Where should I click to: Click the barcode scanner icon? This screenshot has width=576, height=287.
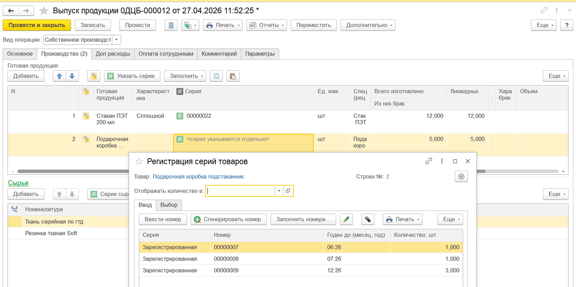coord(367,219)
